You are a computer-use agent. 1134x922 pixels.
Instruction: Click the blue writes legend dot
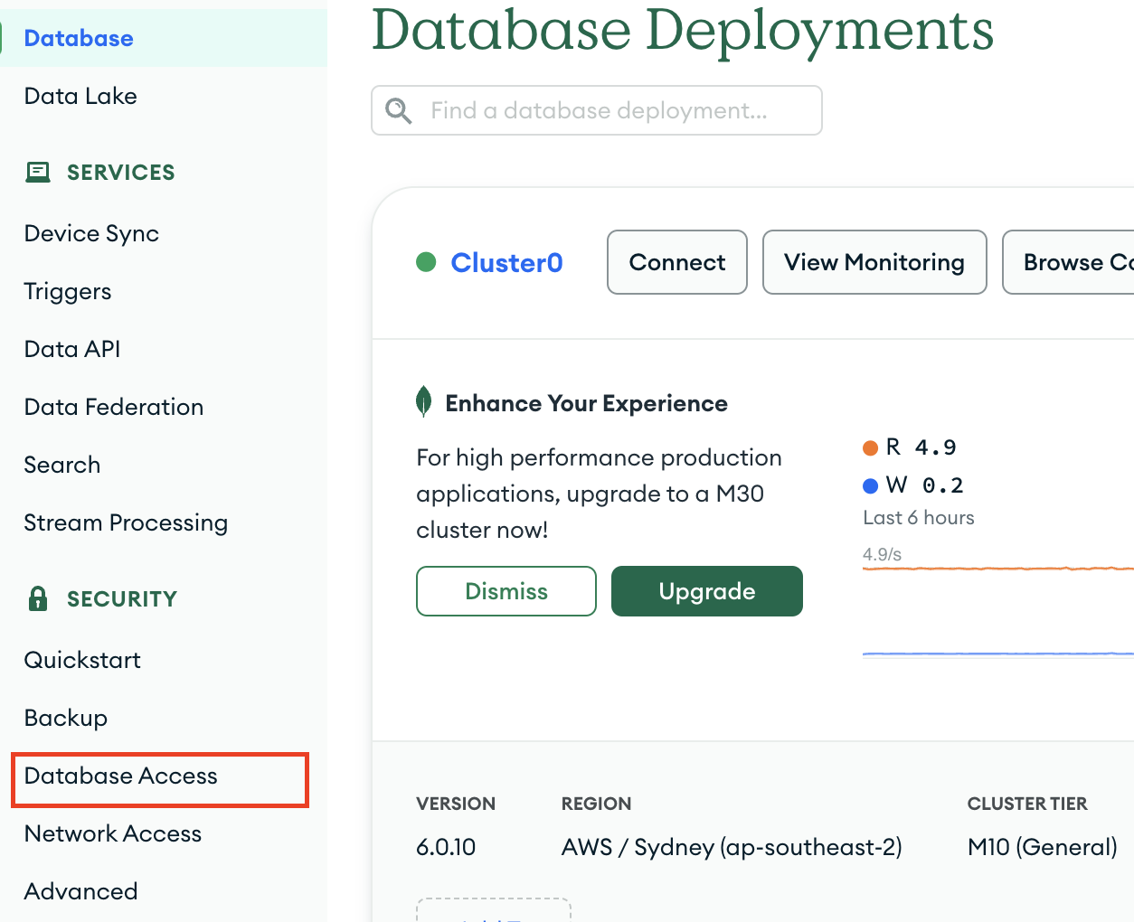tap(871, 486)
